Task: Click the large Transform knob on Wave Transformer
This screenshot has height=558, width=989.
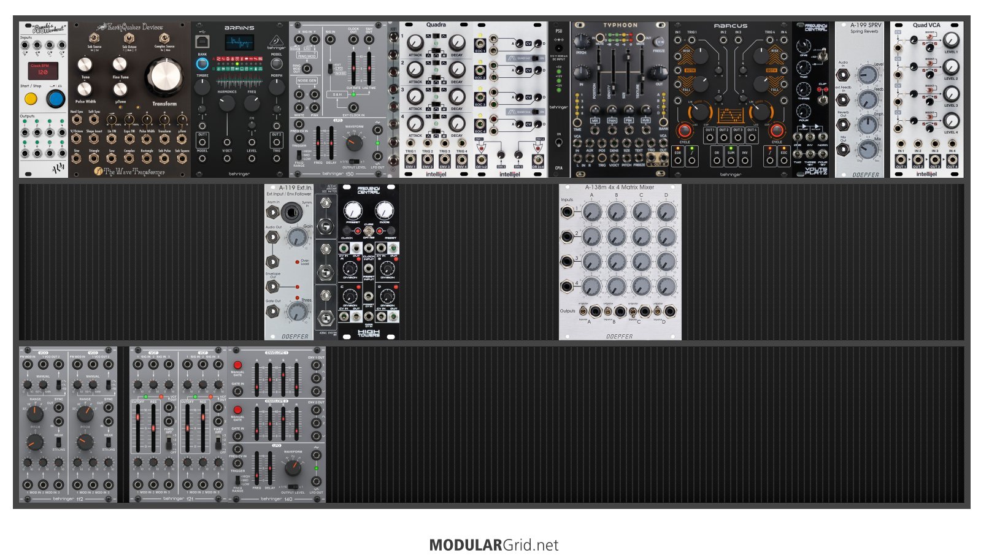Action: coord(164,77)
